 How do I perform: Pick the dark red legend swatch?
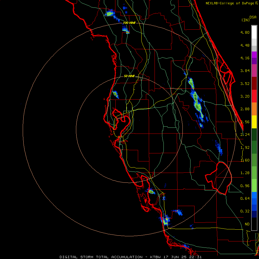[x=254, y=83]
